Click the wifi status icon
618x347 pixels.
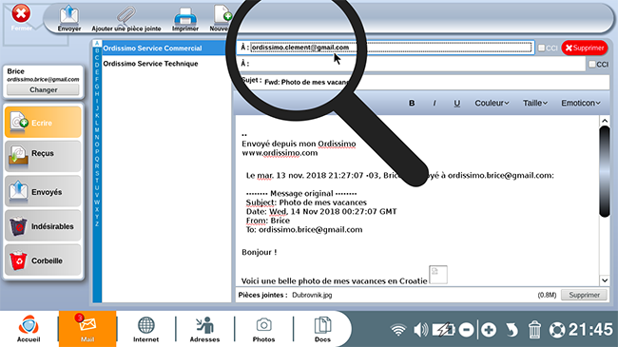coord(398,330)
